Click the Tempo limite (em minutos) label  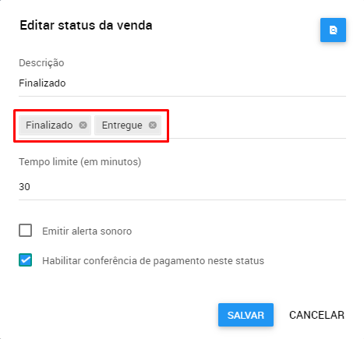(x=80, y=162)
